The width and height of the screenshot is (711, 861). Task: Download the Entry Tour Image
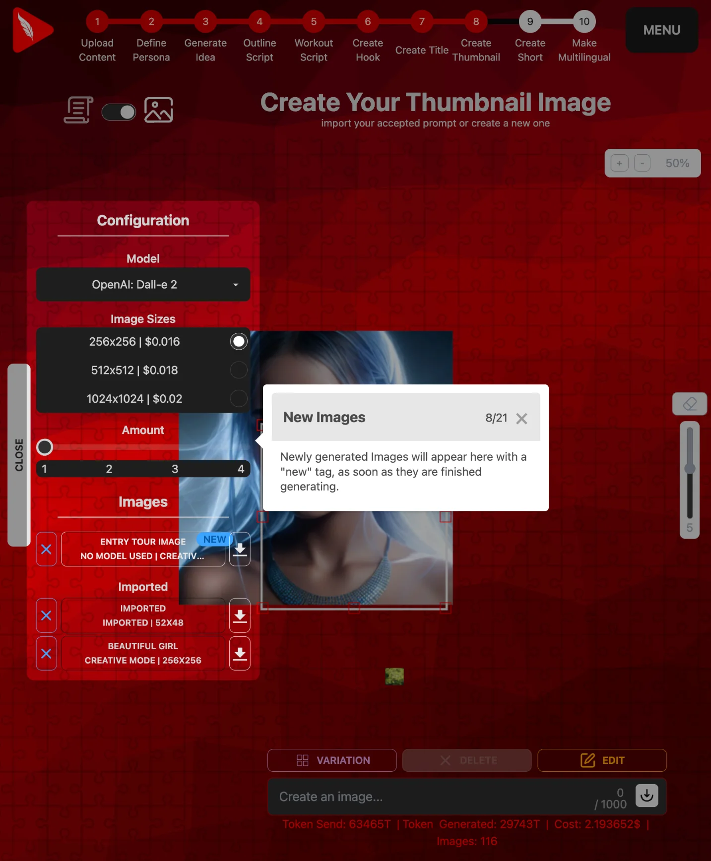pyautogui.click(x=240, y=549)
